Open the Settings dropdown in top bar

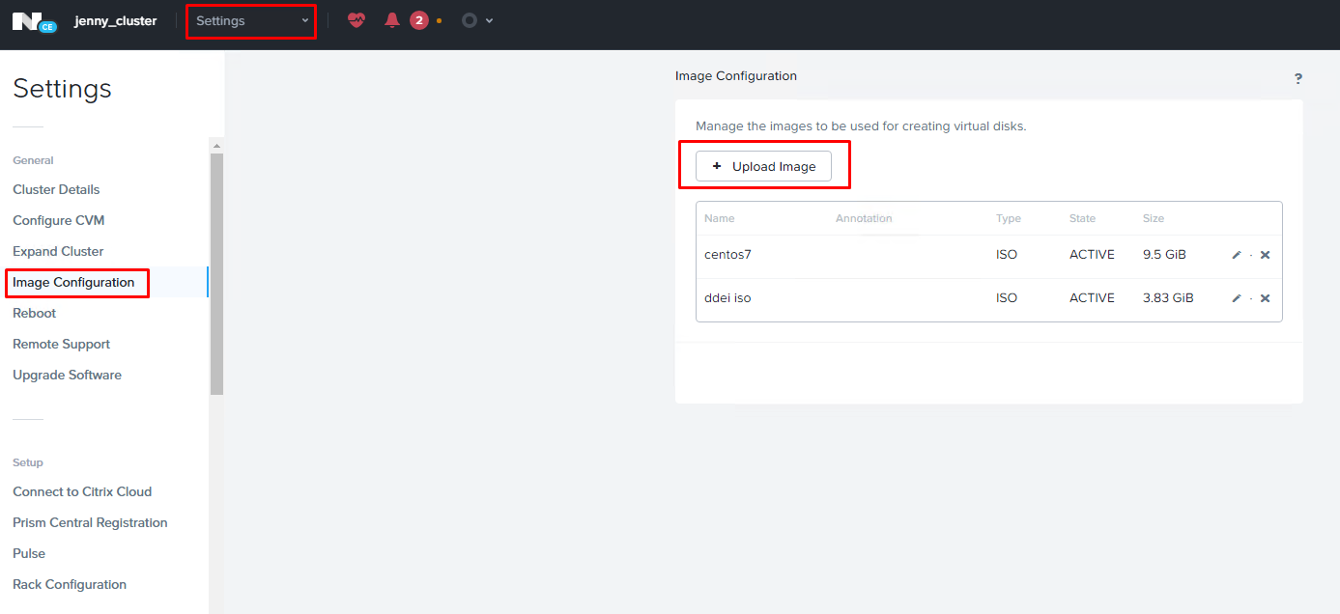(x=251, y=20)
